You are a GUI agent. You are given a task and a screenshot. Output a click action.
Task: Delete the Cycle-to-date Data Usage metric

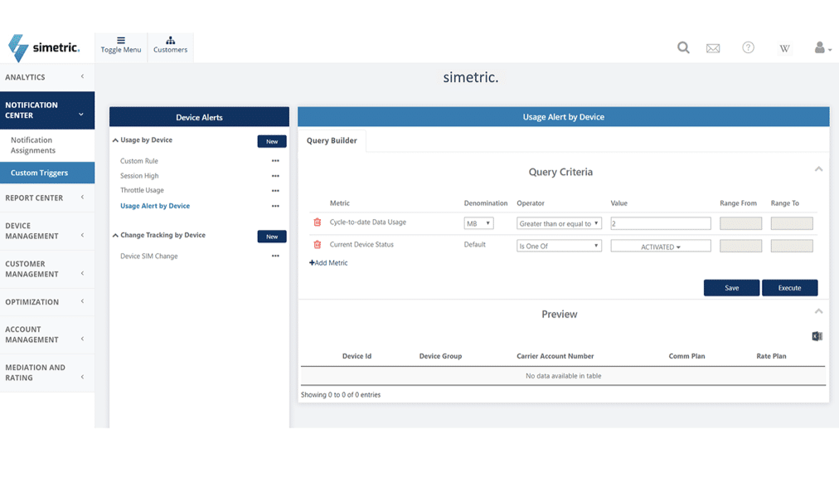coord(318,222)
